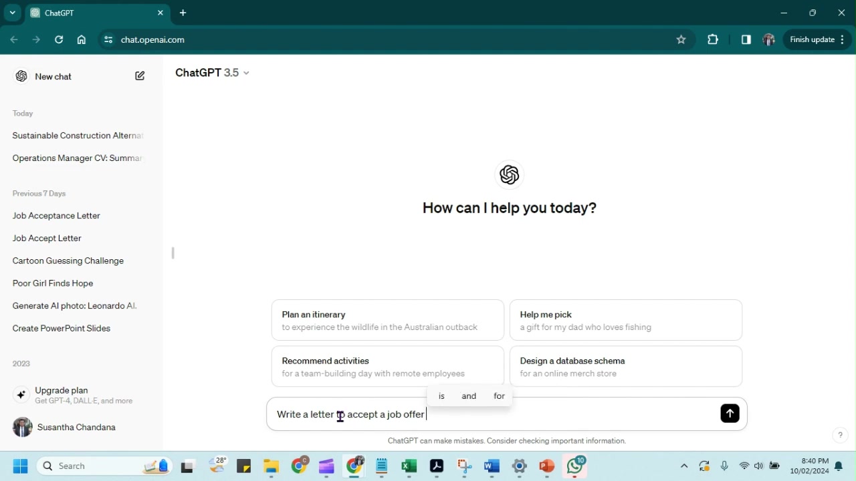The height and width of the screenshot is (481, 856).
Task: Choose the Plan an itinerary suggestion
Action: pyautogui.click(x=388, y=321)
